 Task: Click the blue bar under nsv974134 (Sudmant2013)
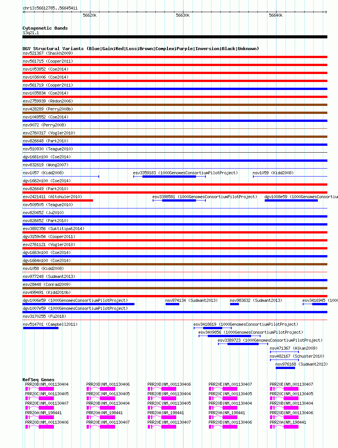tap(172, 304)
